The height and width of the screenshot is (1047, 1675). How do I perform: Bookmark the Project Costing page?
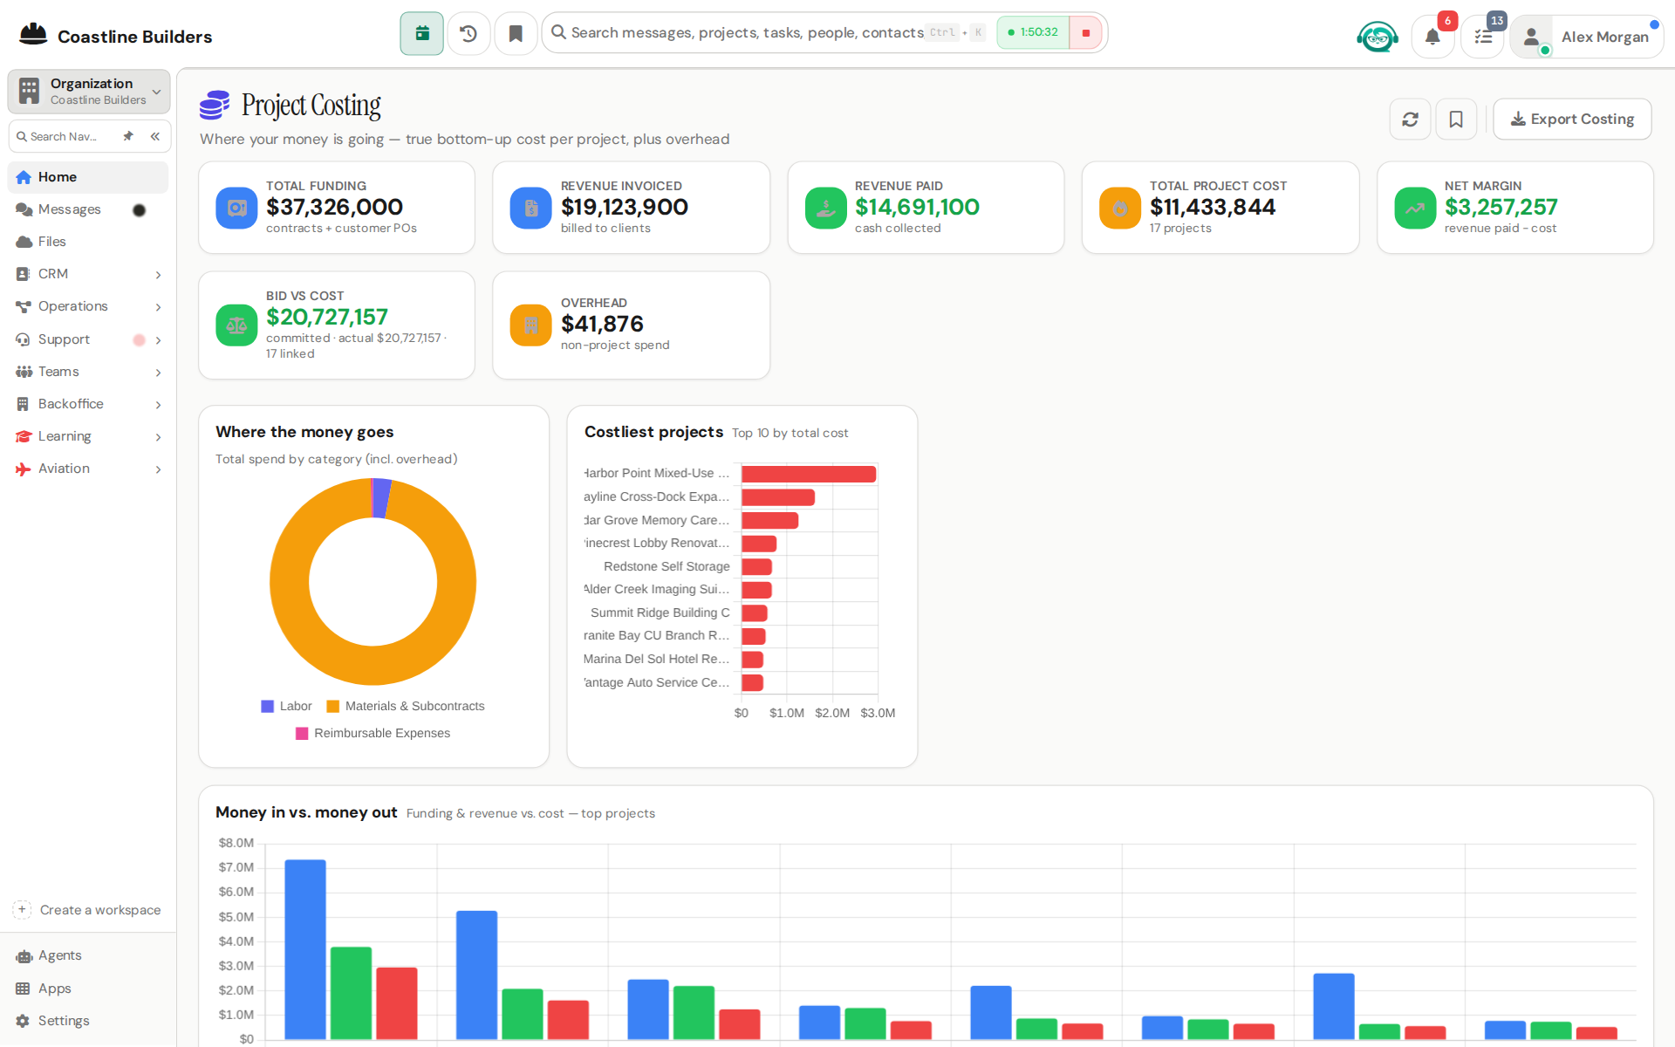1456,120
